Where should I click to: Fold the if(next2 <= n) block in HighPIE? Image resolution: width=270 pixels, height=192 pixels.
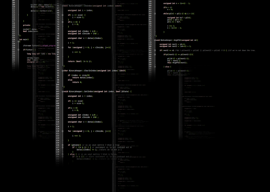154,50
